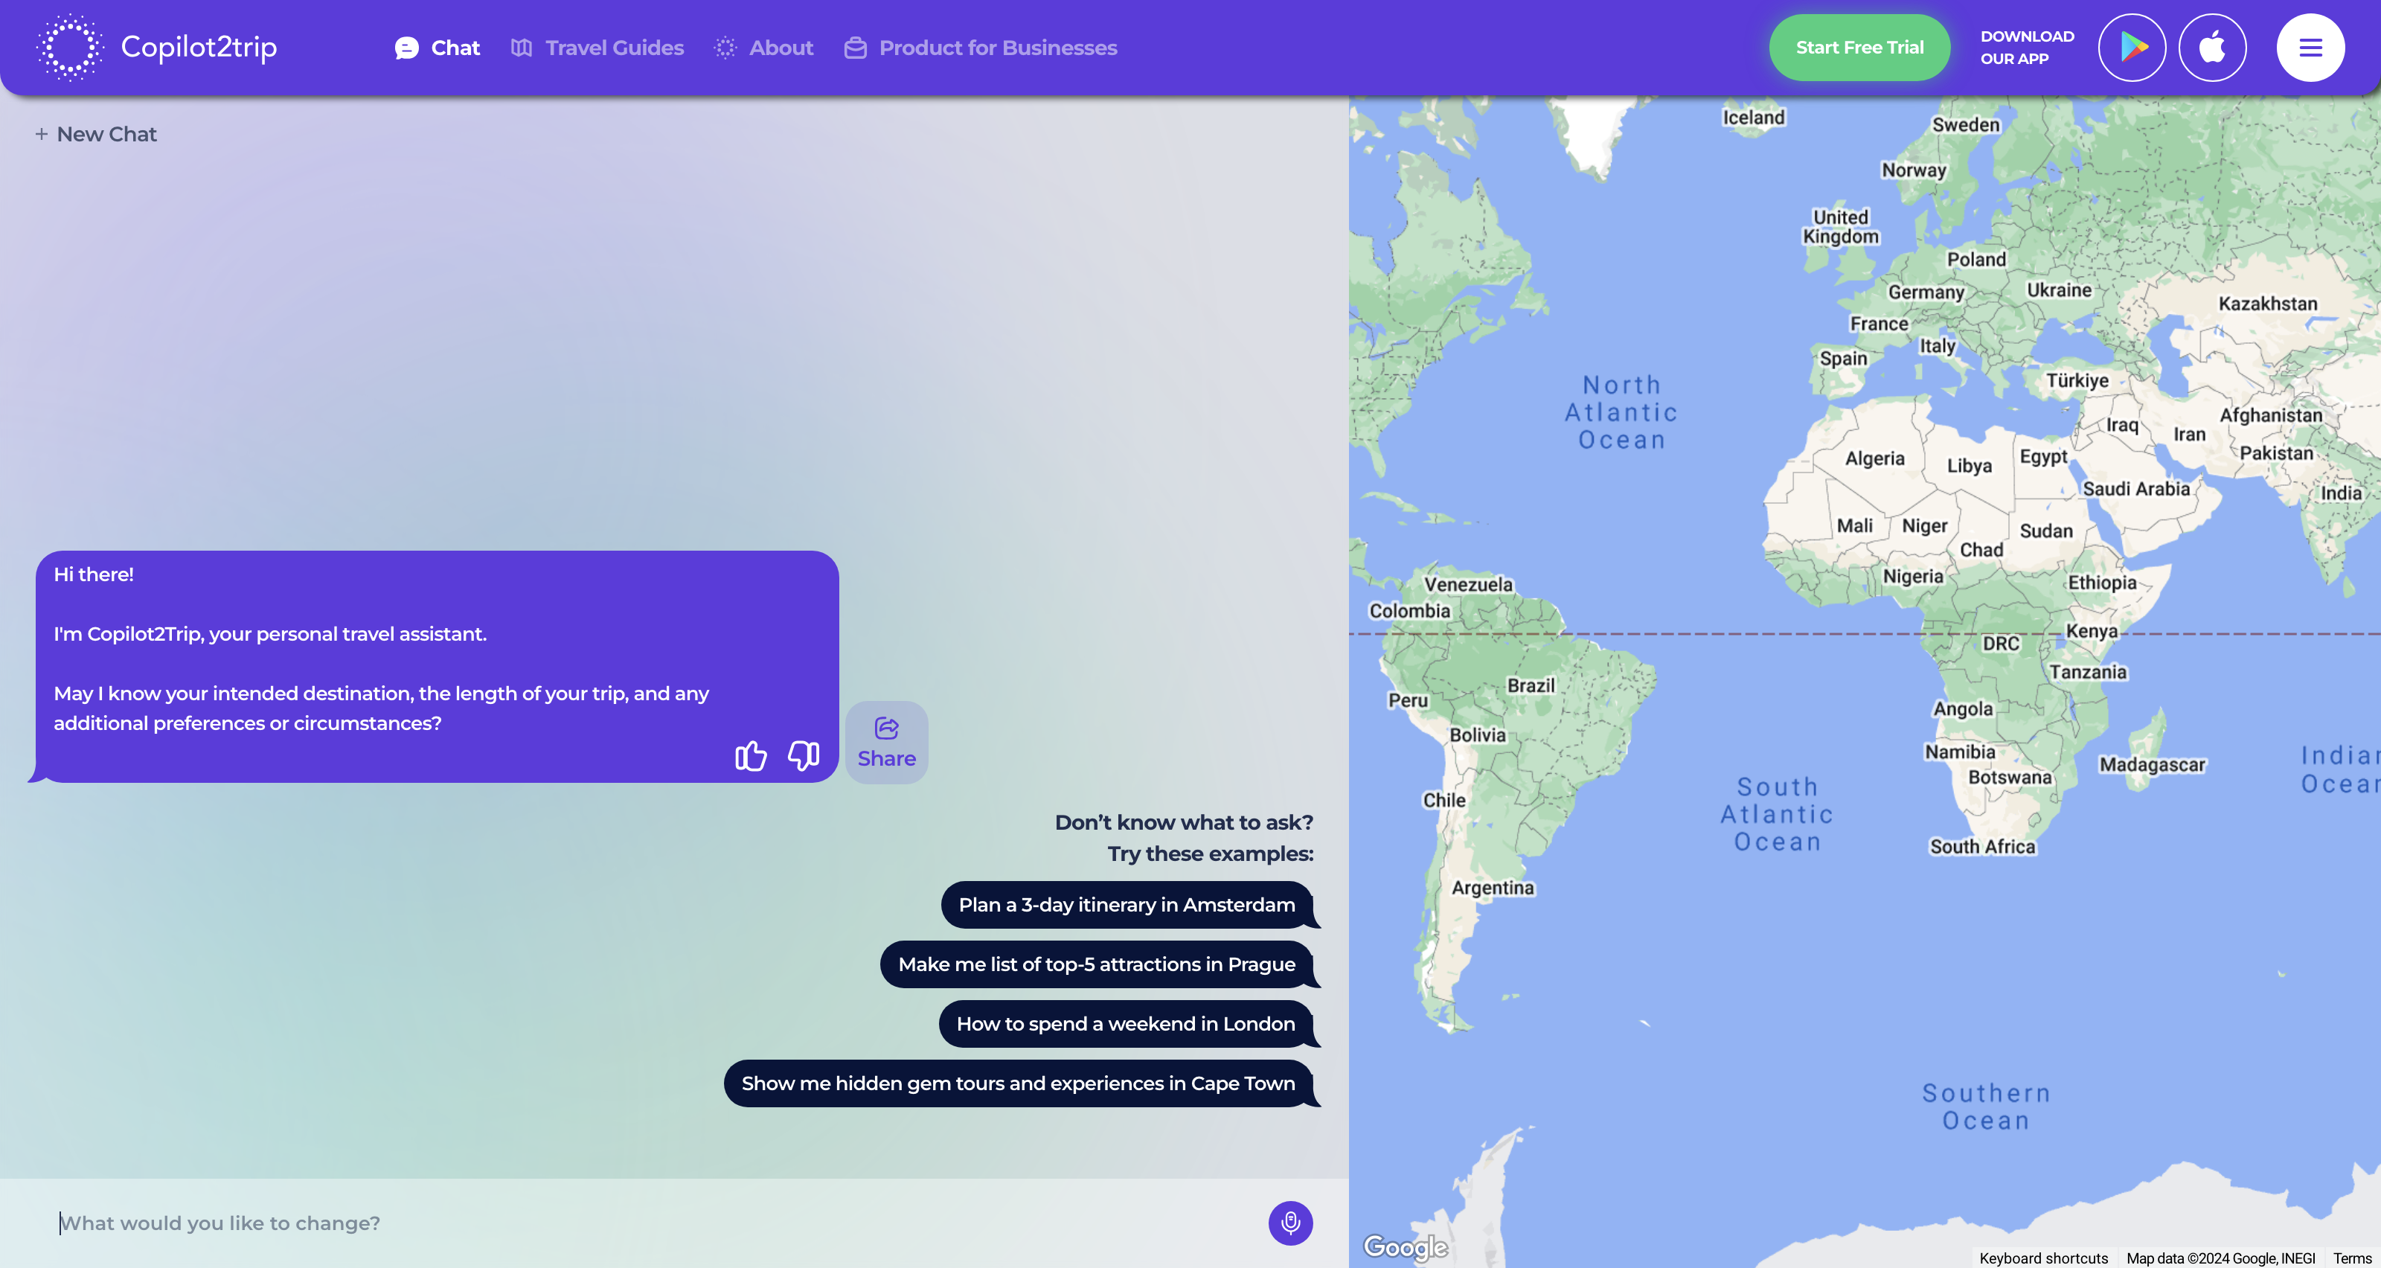Click the North Atlantic Ocean label
2381x1268 pixels.
(1621, 412)
